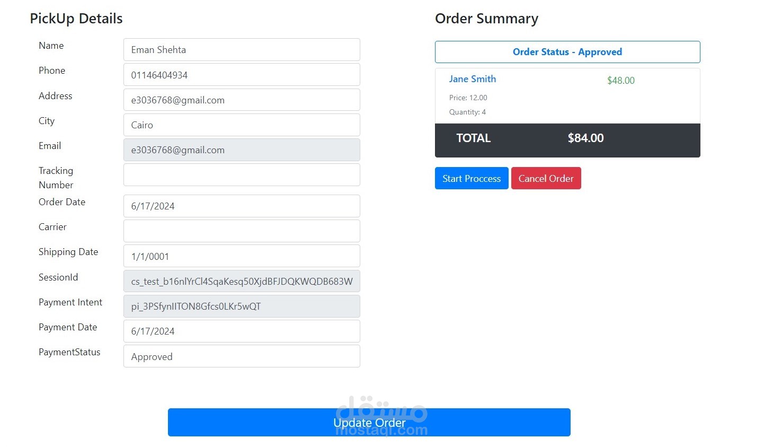Open the Jane Smith product link

(473, 79)
